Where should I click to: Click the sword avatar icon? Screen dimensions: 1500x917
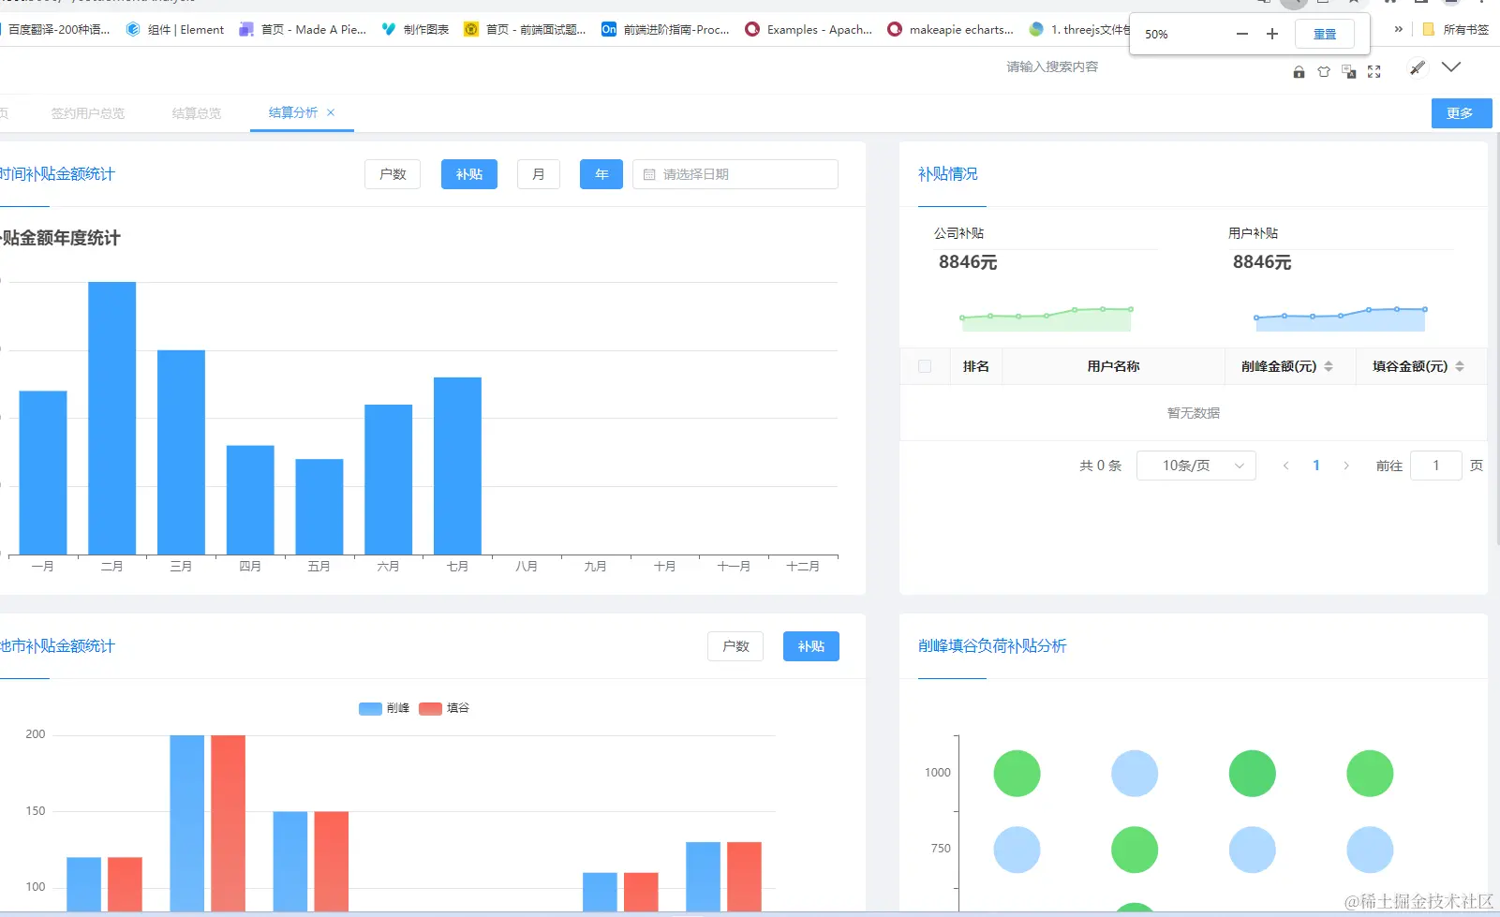pos(1418,67)
